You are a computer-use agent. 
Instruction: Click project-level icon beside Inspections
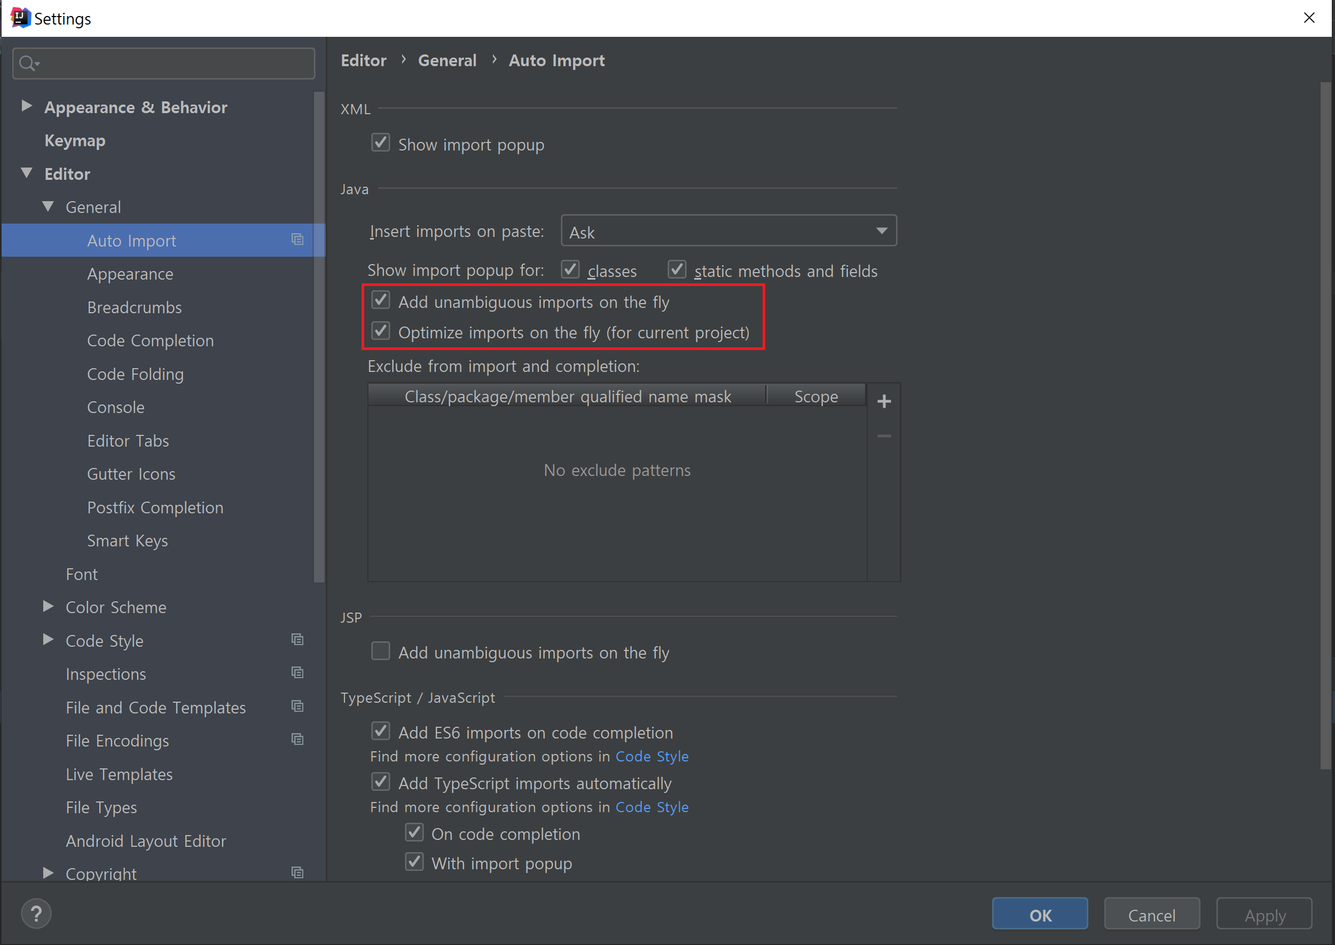(297, 673)
